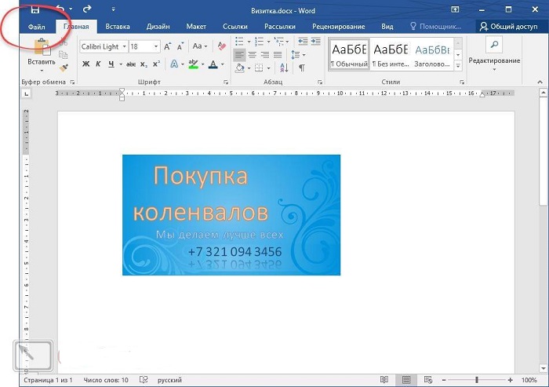
Task: Open the Макет tab
Action: [x=196, y=27]
